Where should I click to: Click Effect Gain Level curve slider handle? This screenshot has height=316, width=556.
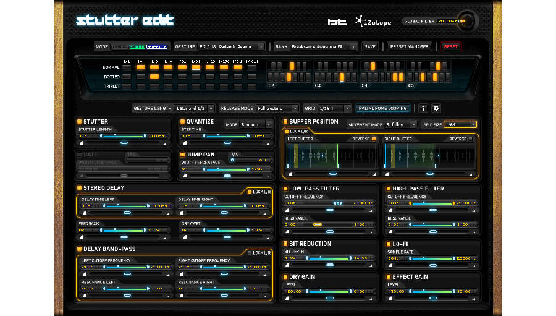pos(433,298)
